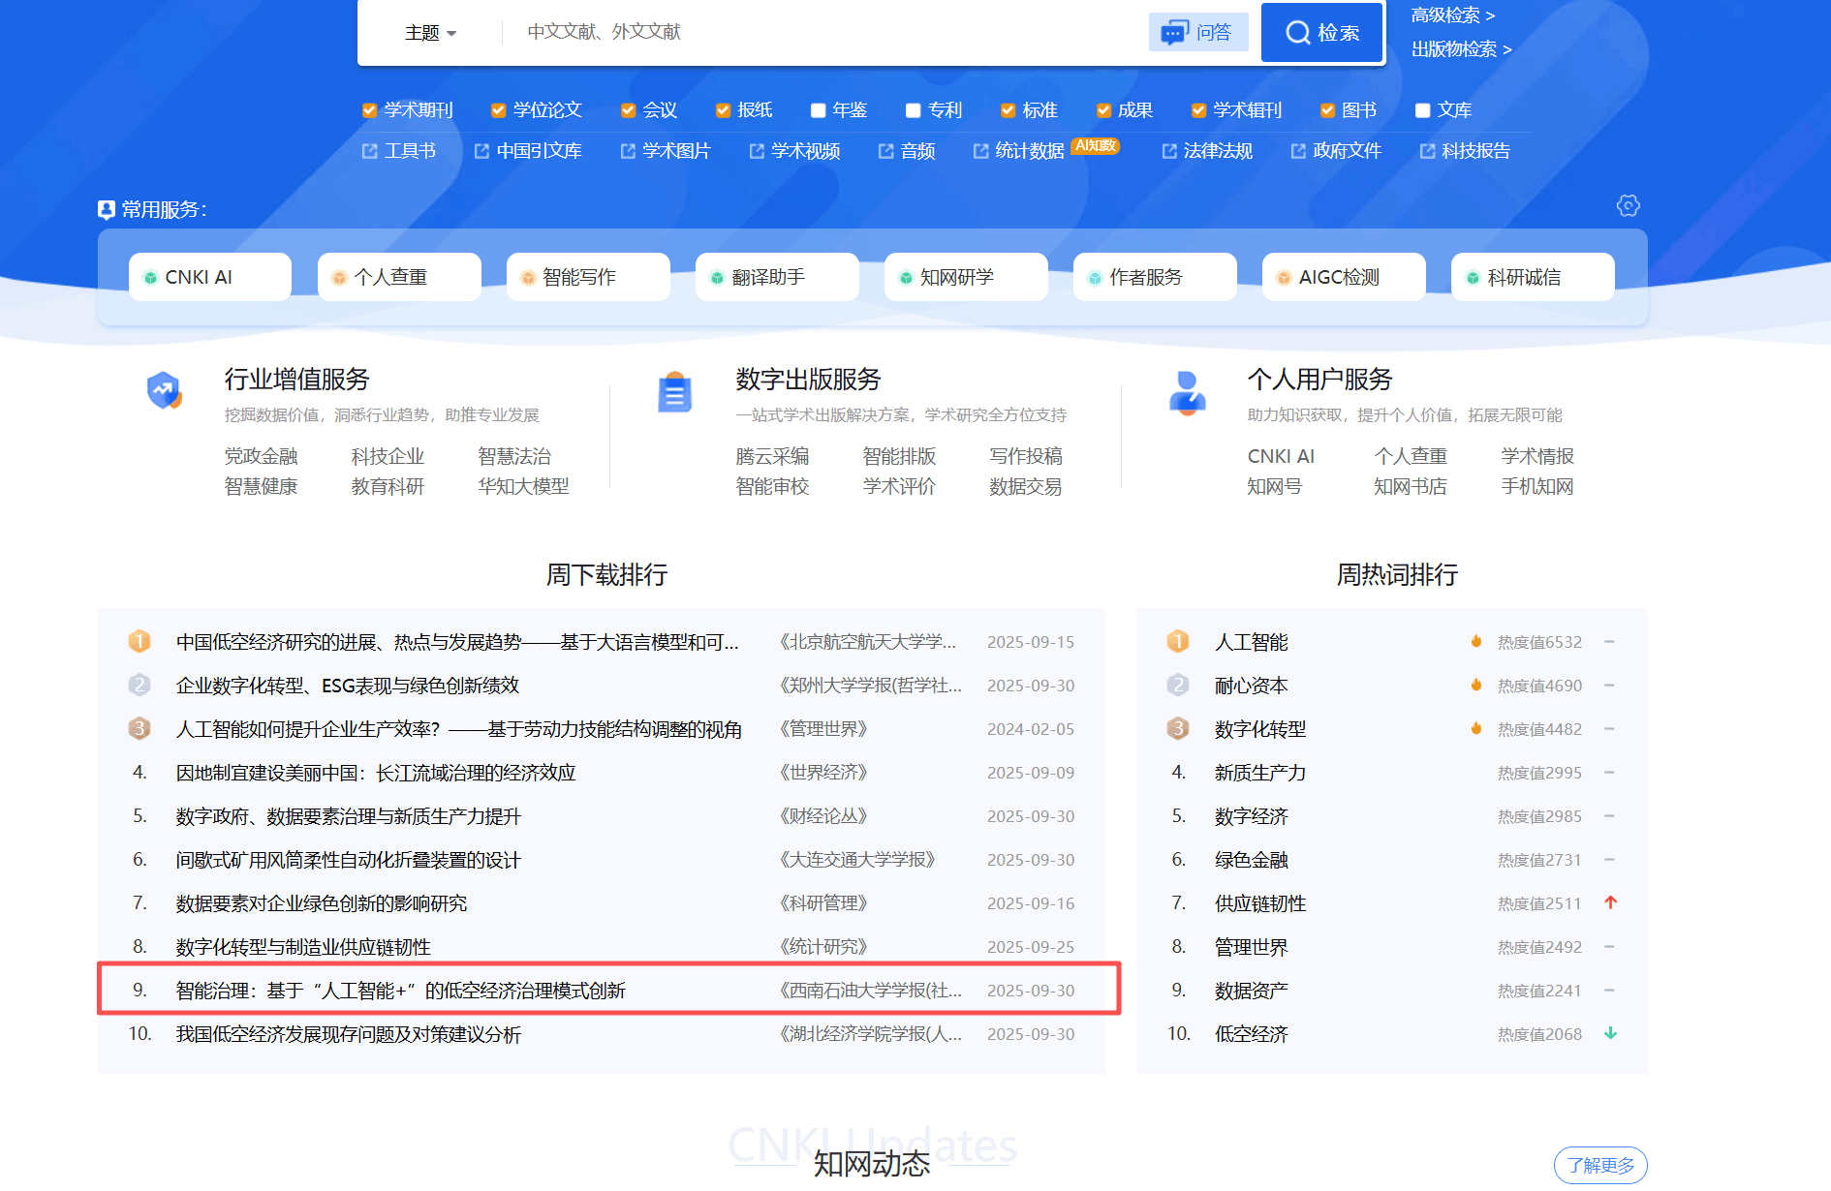The width and height of the screenshot is (1831, 1191).
Task: Click the 了解更多 button
Action: point(1599,1165)
